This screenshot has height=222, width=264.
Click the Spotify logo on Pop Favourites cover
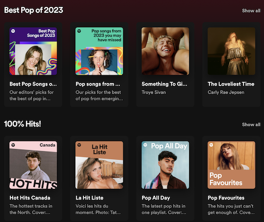tap(211, 145)
